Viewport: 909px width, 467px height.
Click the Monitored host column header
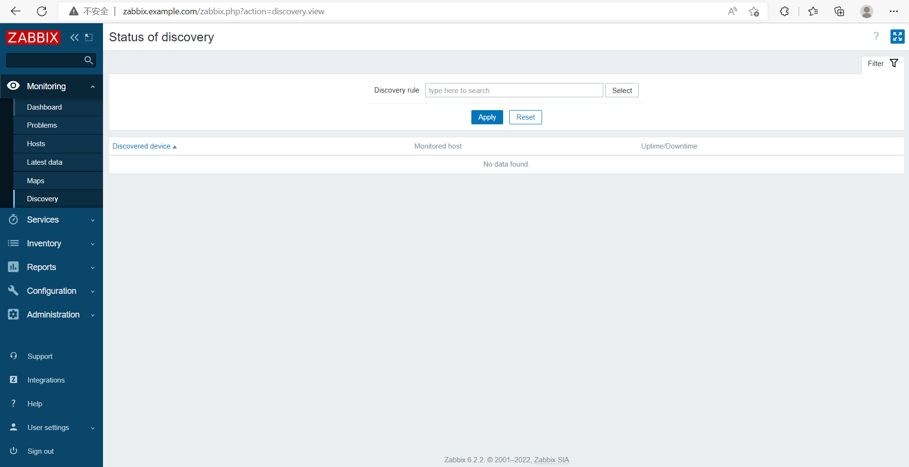point(438,146)
